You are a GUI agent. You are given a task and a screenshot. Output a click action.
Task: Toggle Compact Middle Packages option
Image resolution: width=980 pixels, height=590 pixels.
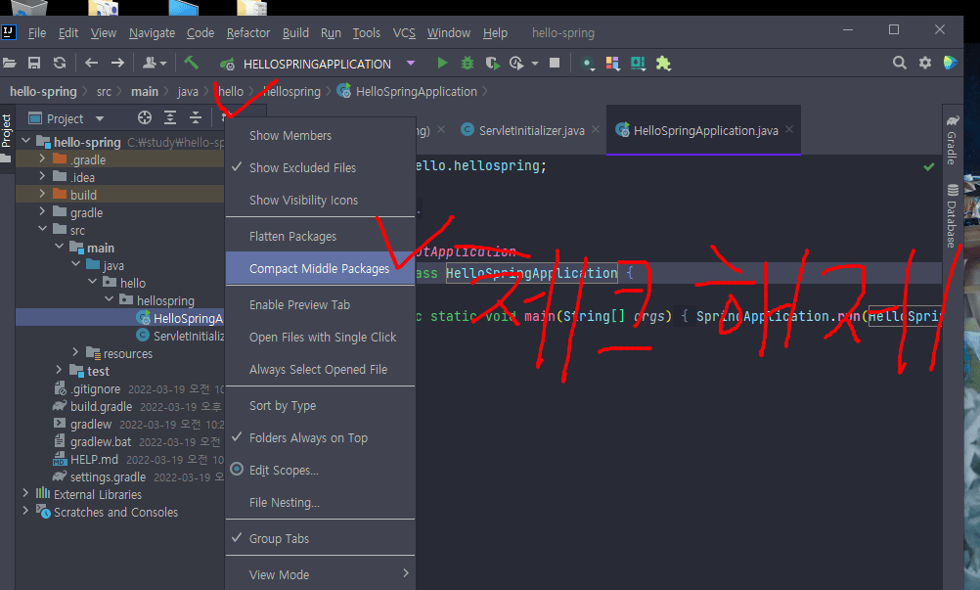[x=319, y=269]
